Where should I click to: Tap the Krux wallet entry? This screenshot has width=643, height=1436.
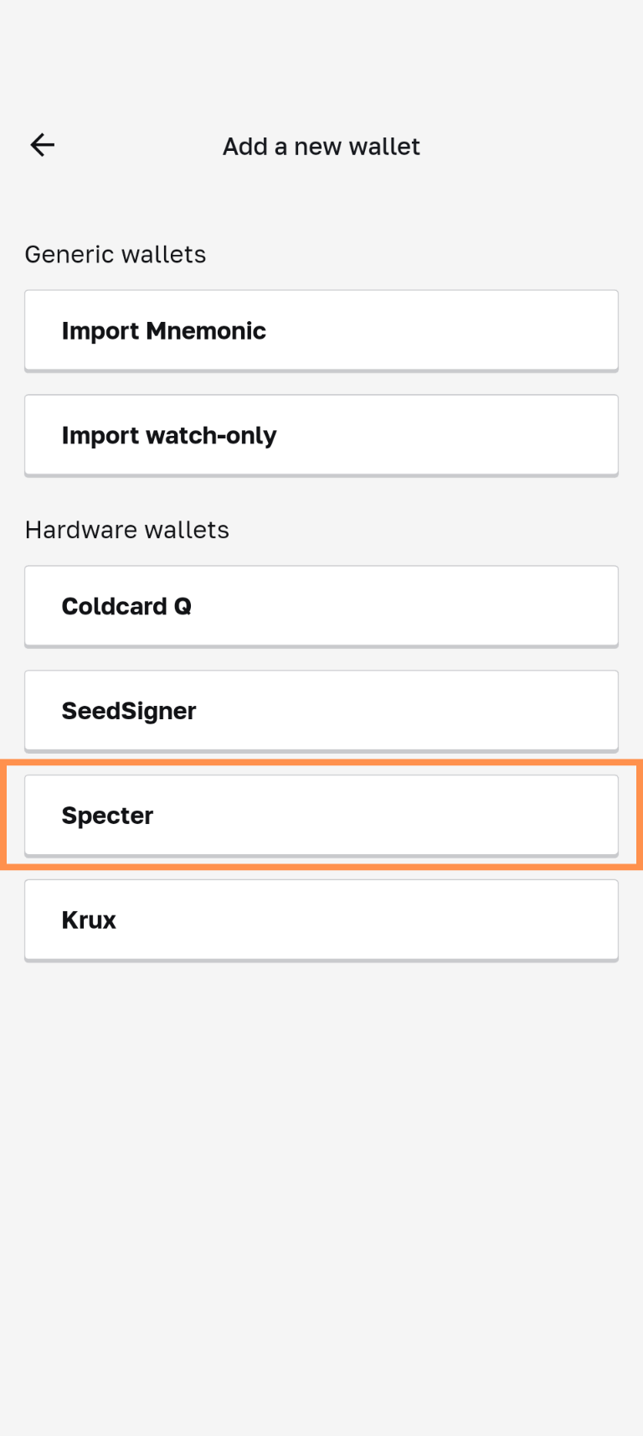coord(321,920)
